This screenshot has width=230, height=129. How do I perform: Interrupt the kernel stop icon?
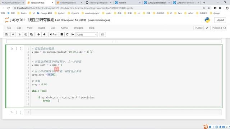click(62, 34)
